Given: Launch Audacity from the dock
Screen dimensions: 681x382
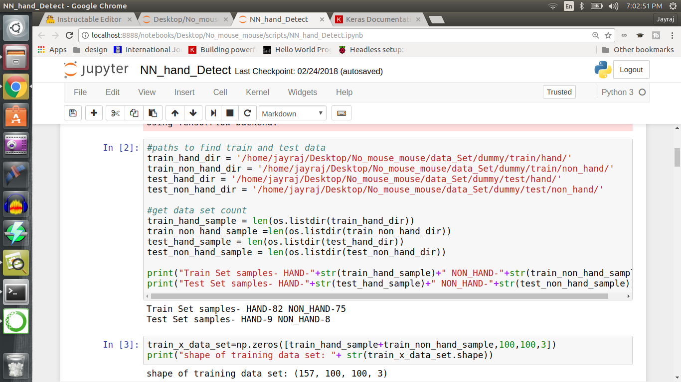Looking at the screenshot, I should click(x=16, y=204).
